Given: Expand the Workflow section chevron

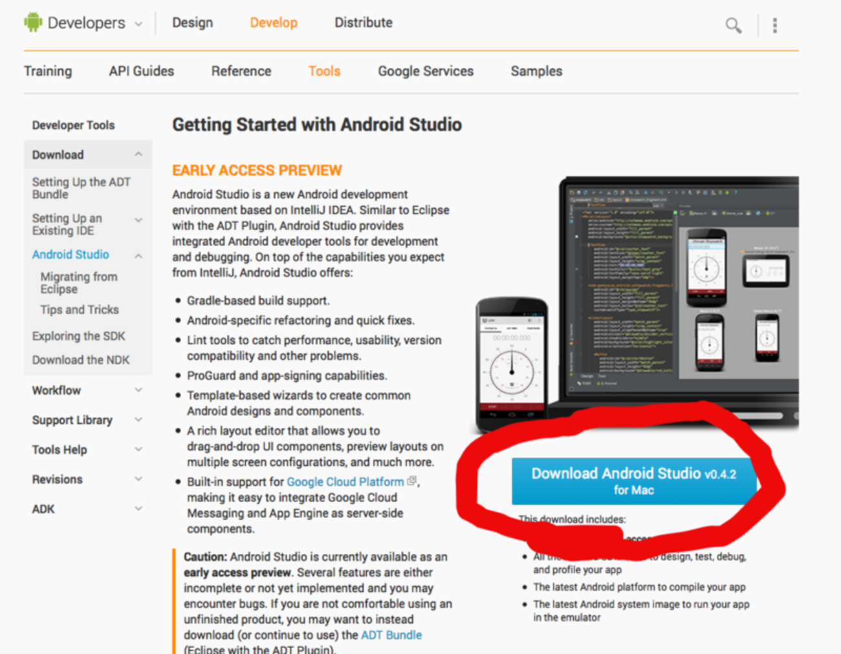Looking at the screenshot, I should pyautogui.click(x=138, y=390).
